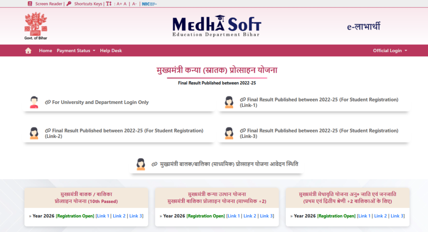Increase font size with A+

[x=119, y=4]
